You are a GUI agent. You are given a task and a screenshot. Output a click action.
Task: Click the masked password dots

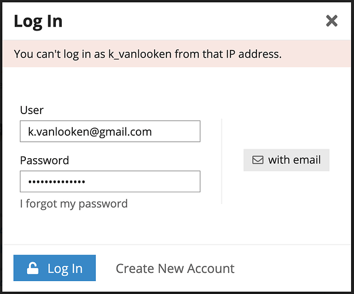pos(56,182)
